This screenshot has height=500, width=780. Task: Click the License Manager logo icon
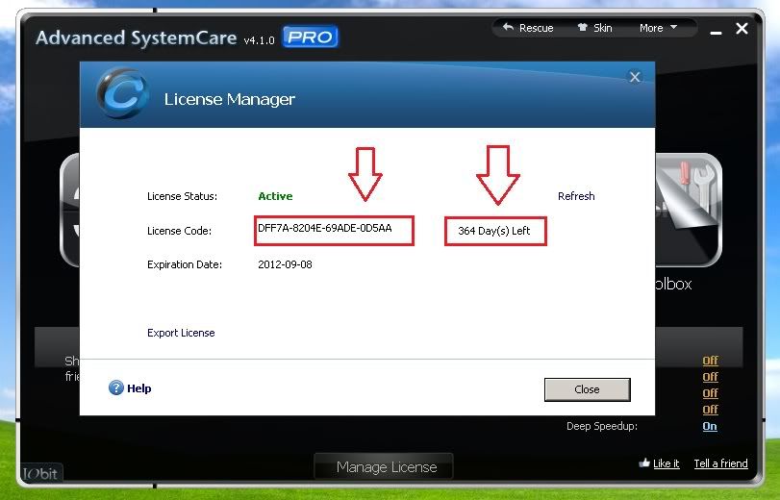point(122,93)
